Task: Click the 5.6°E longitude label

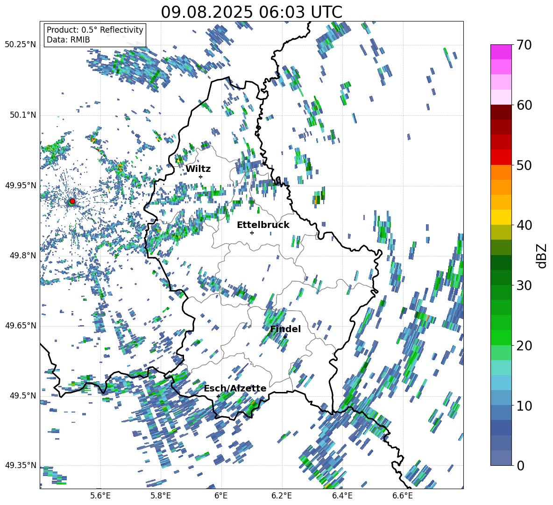Action: [x=100, y=496]
